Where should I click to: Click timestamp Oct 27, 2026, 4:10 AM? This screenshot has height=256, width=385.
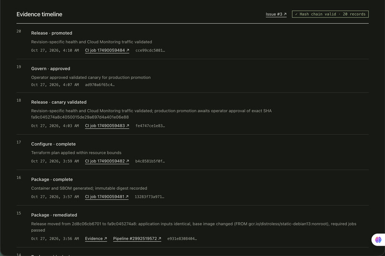[55, 51]
